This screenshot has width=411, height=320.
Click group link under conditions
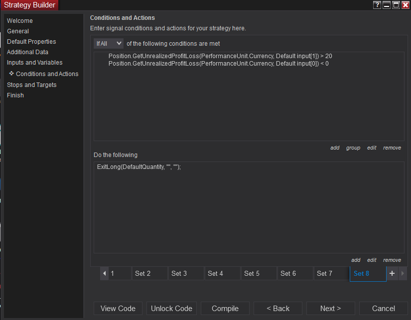point(353,148)
